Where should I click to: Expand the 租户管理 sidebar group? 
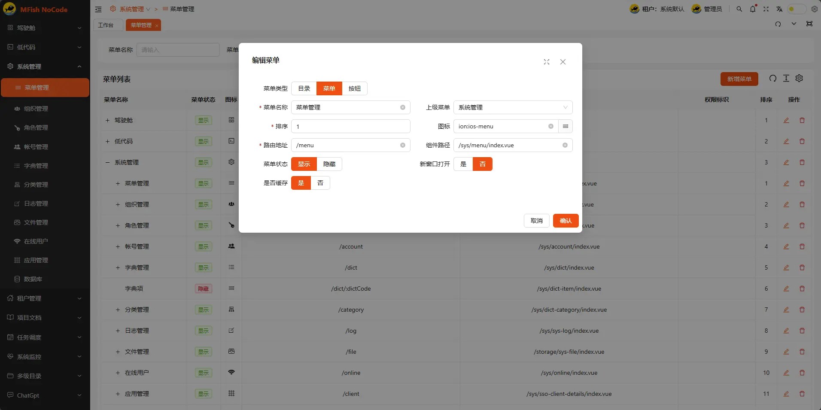coord(45,298)
